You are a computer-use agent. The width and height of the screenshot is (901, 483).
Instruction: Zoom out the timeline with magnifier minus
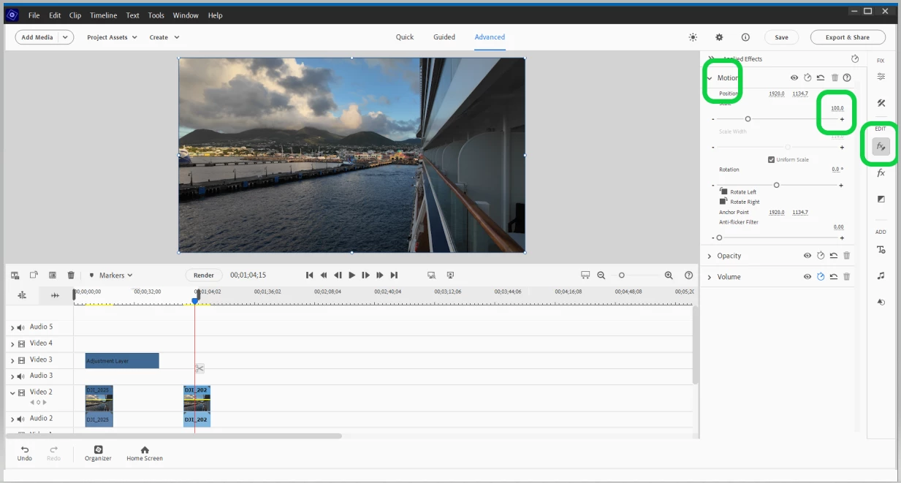(601, 275)
